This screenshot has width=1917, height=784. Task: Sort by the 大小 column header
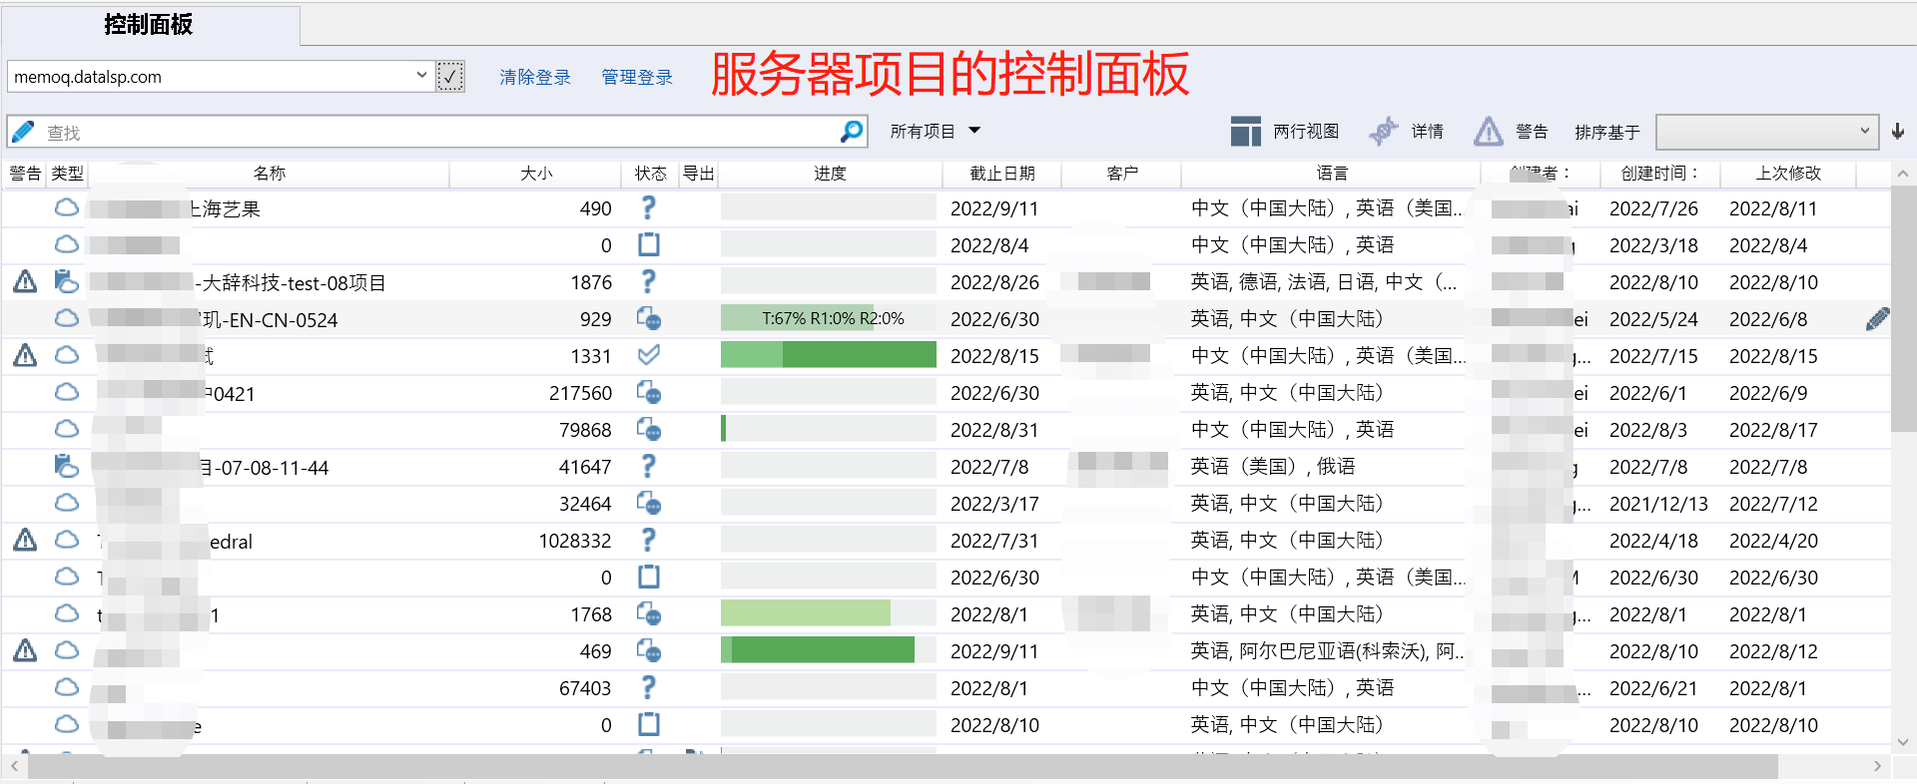[536, 174]
